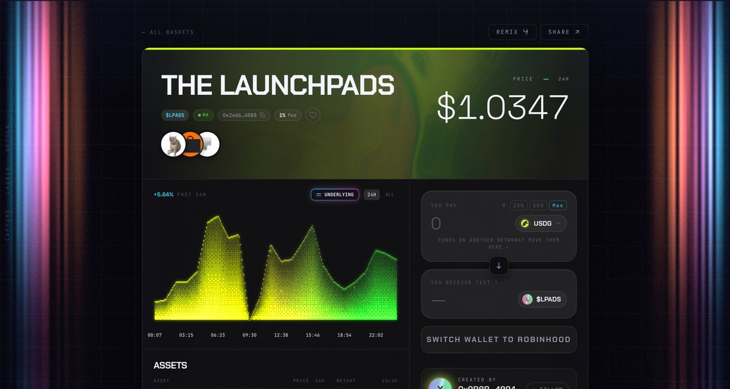Open the creator avatar
Image resolution: width=730 pixels, height=389 pixels.
[x=440, y=385]
